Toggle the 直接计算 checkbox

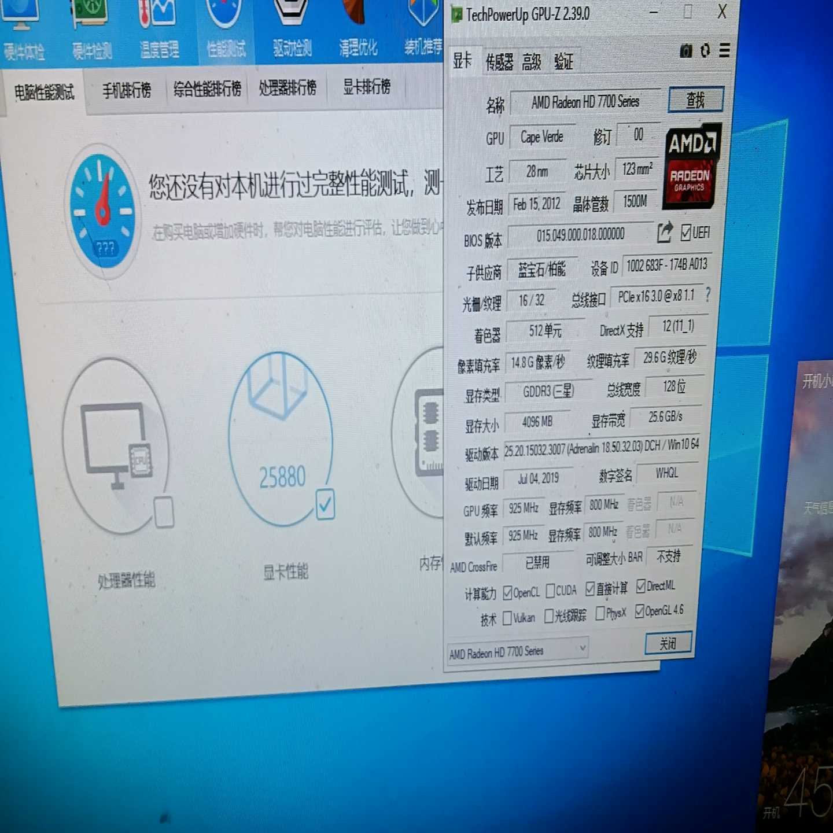coord(590,589)
